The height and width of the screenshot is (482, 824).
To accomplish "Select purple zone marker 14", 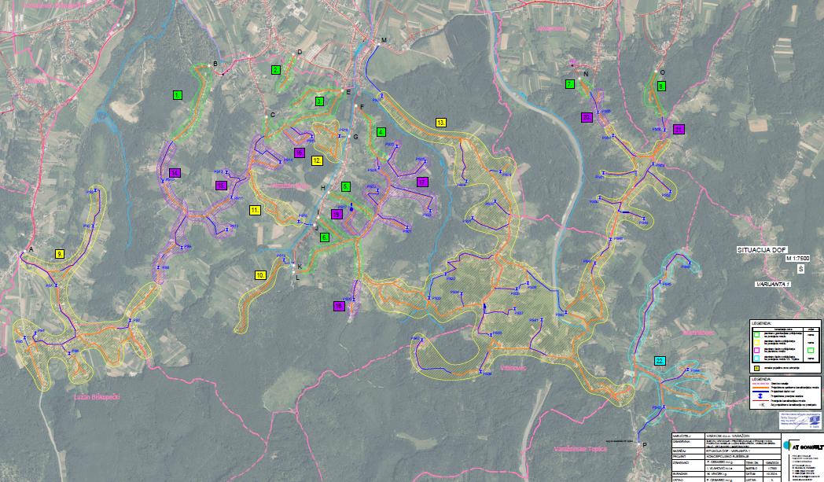I will (175, 173).
